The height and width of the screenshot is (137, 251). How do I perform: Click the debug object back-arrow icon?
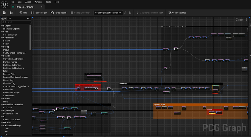(x=125, y=13)
